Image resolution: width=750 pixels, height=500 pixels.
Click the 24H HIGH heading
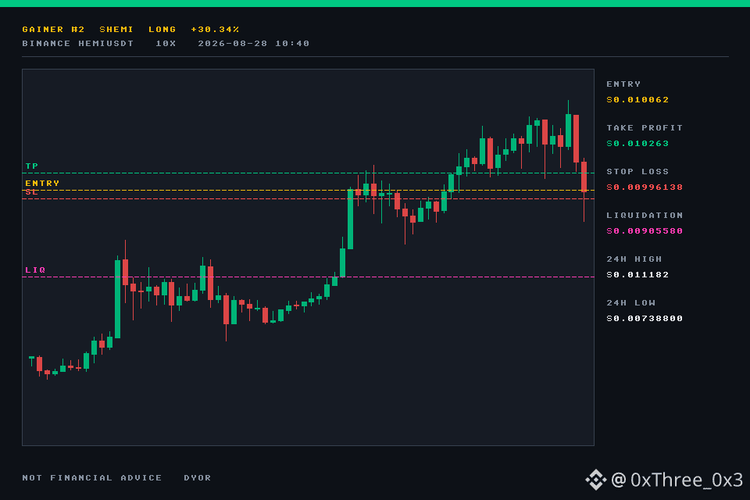634,259
